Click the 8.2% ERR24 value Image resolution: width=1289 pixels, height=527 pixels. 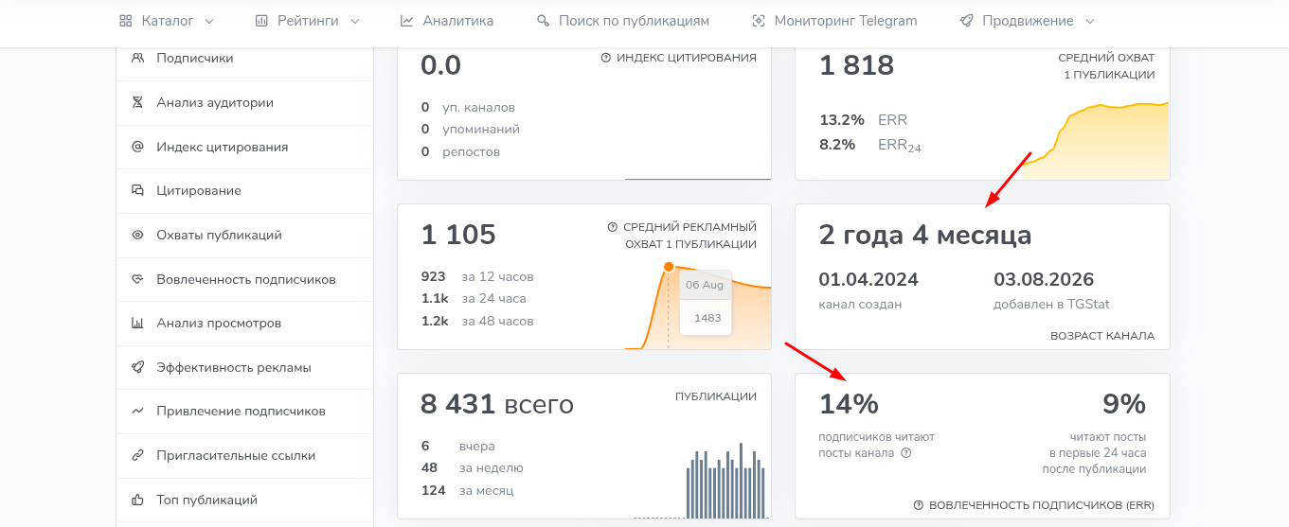click(x=837, y=145)
